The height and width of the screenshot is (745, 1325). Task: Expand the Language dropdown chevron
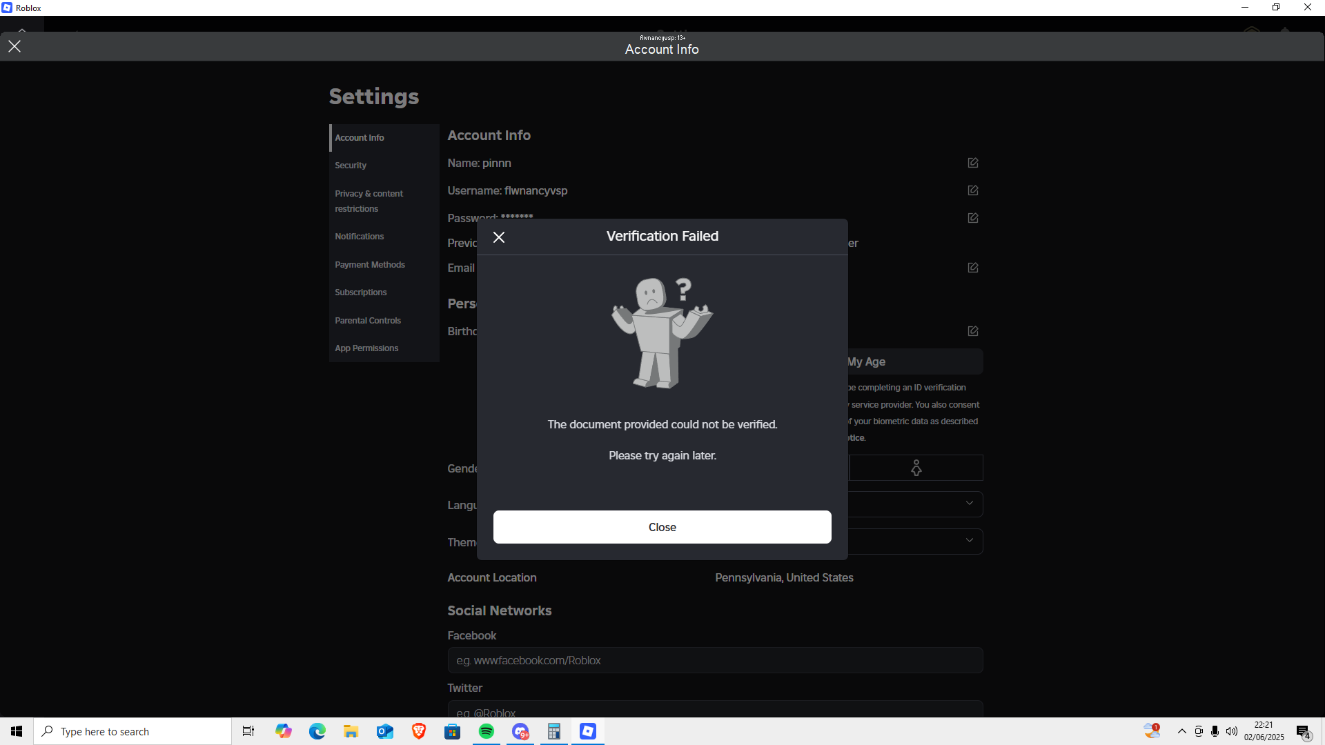click(969, 504)
